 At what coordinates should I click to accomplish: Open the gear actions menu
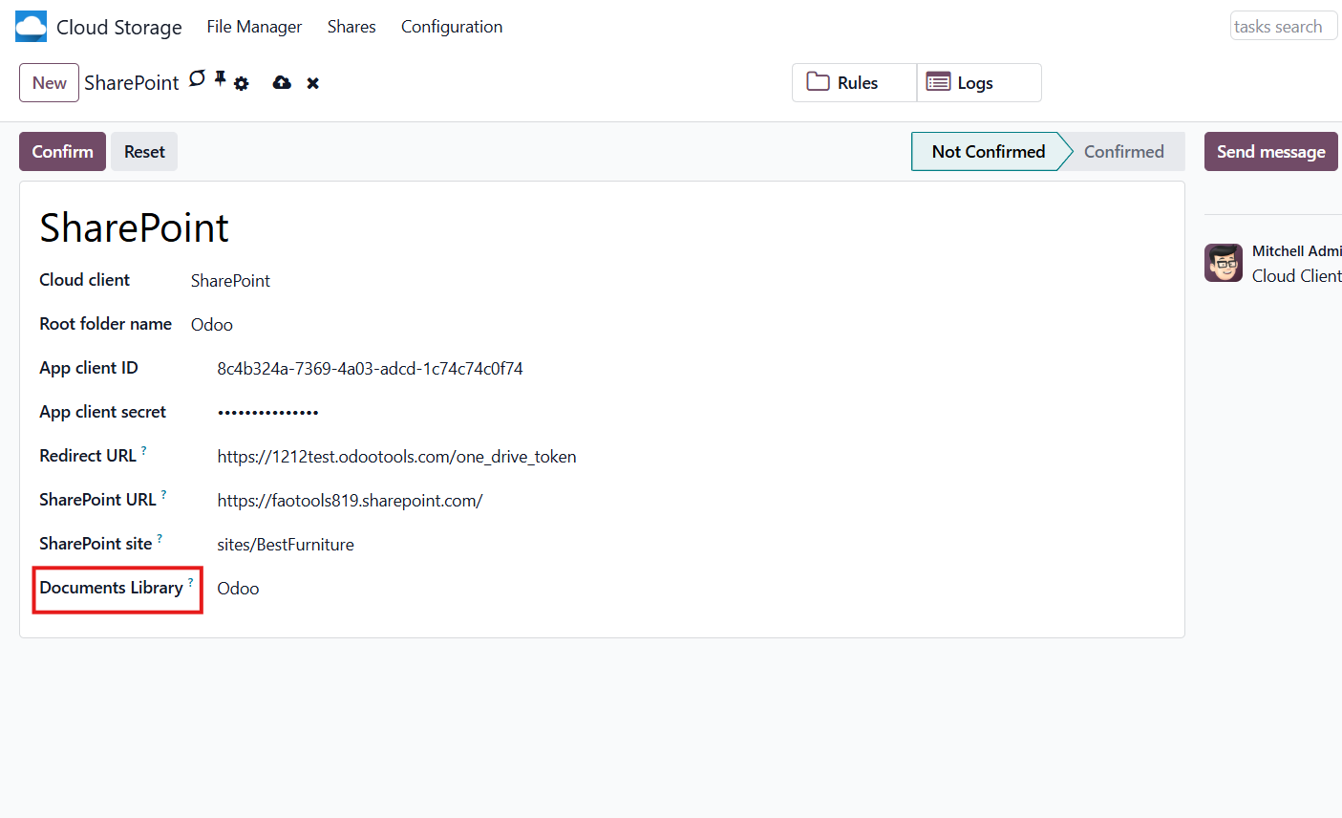click(242, 84)
